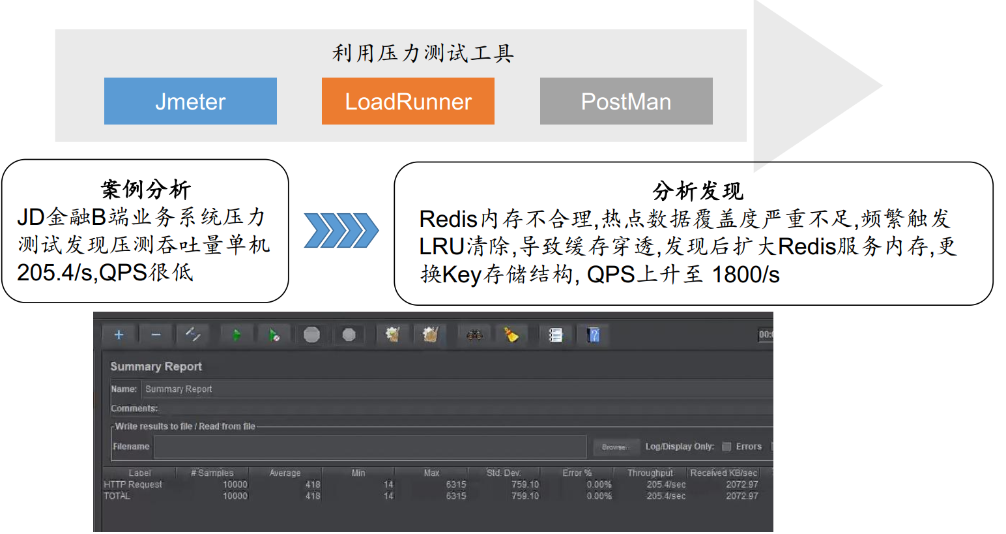This screenshot has width=1006, height=534.
Task: Click the Collapse All minus icon
Action: pos(156,335)
